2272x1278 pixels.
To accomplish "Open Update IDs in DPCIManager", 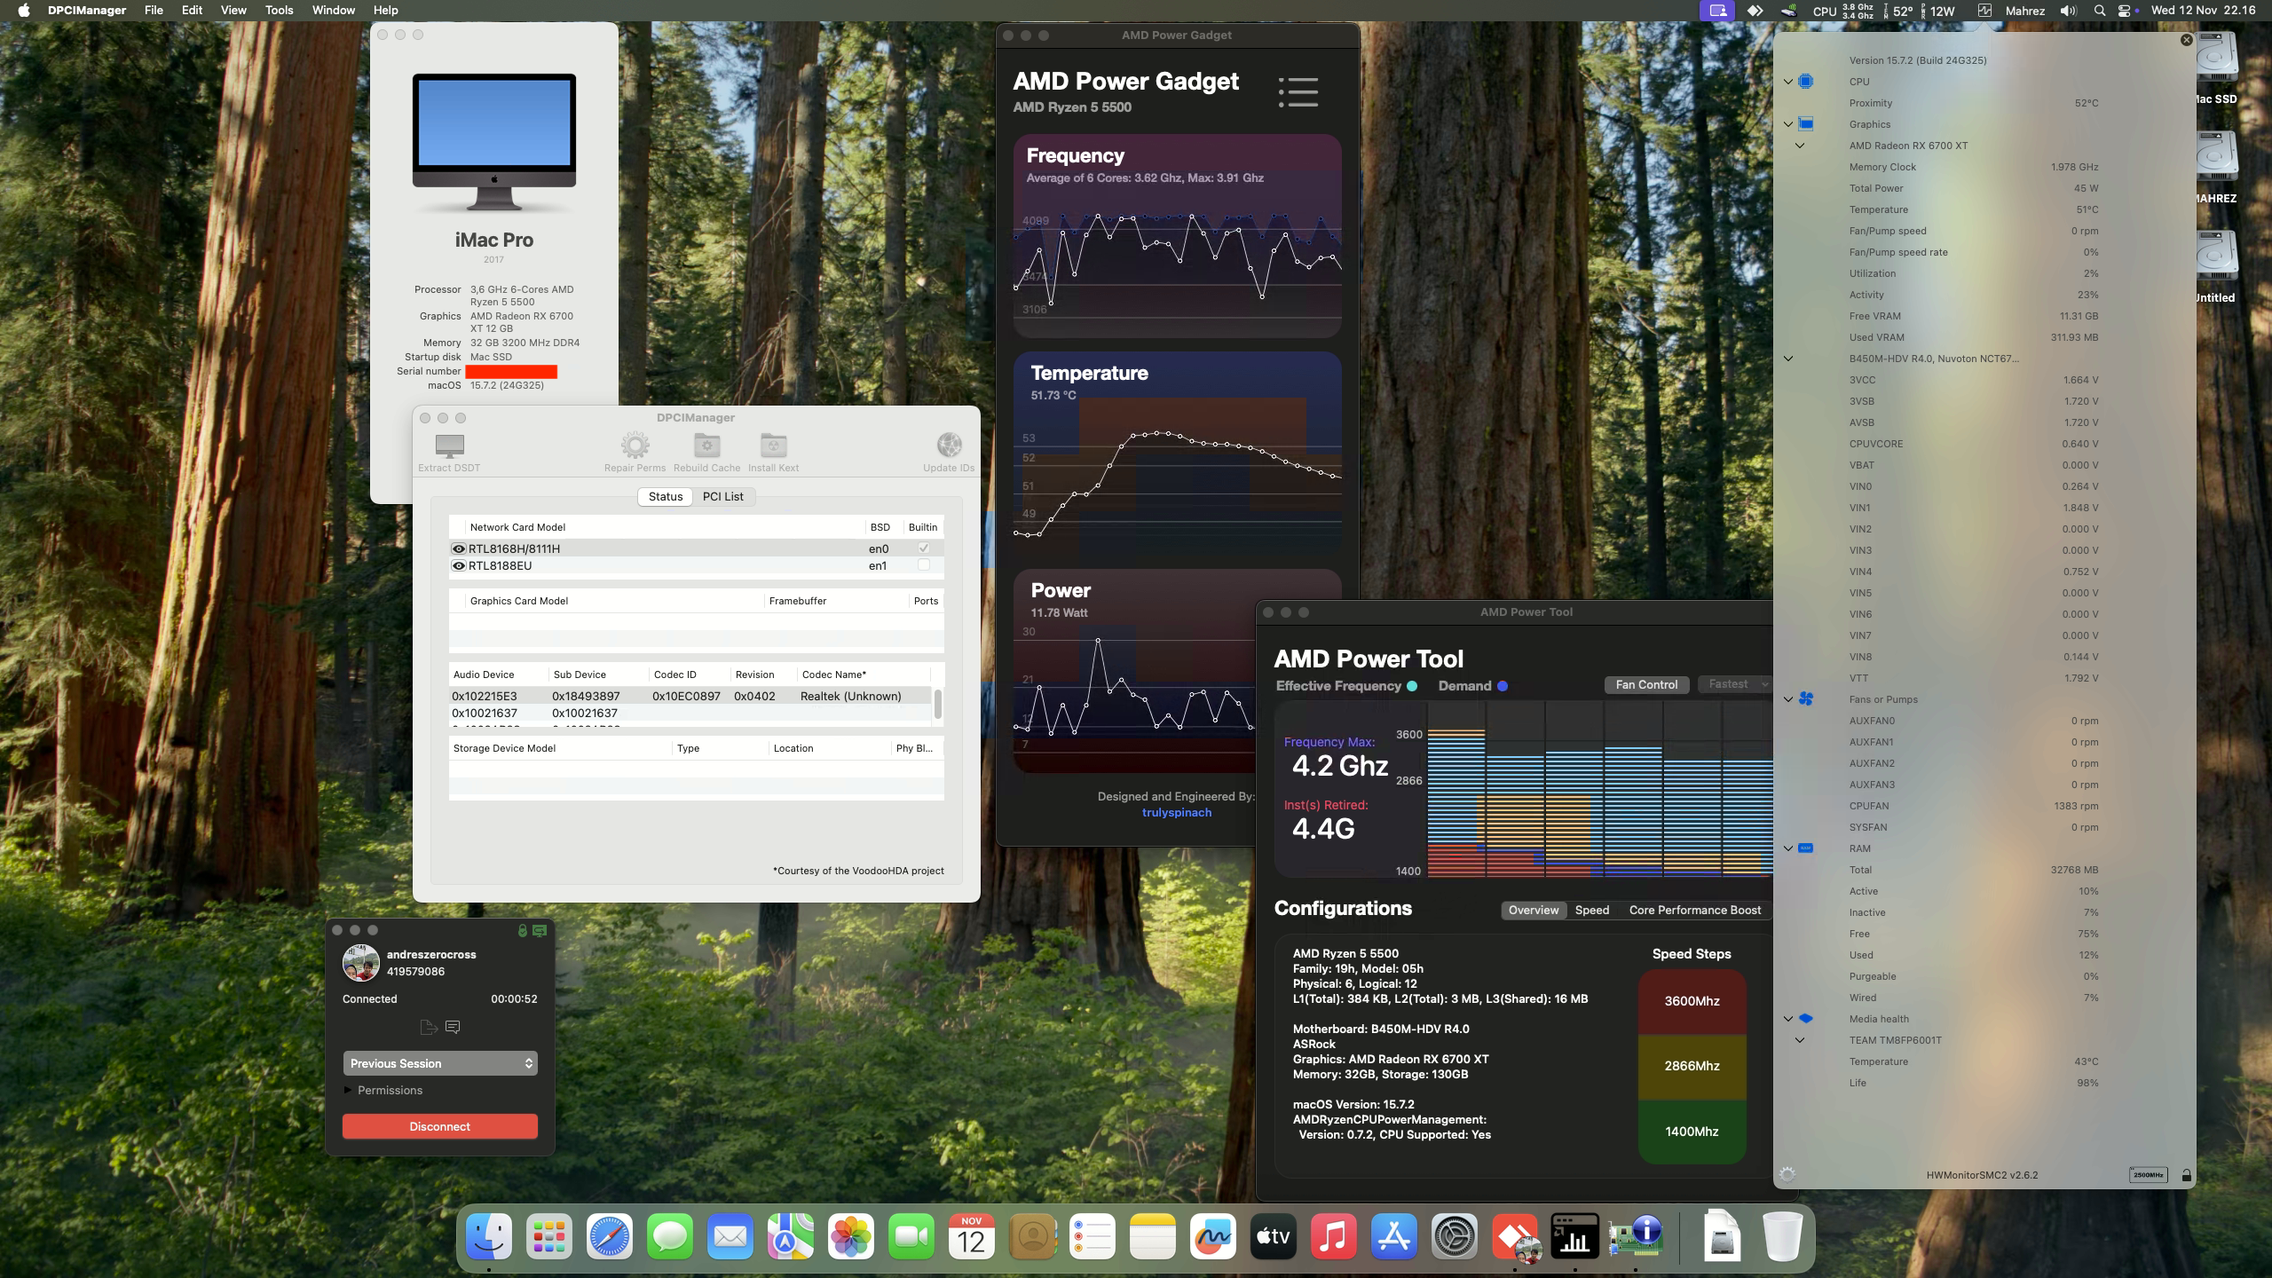I will point(948,446).
